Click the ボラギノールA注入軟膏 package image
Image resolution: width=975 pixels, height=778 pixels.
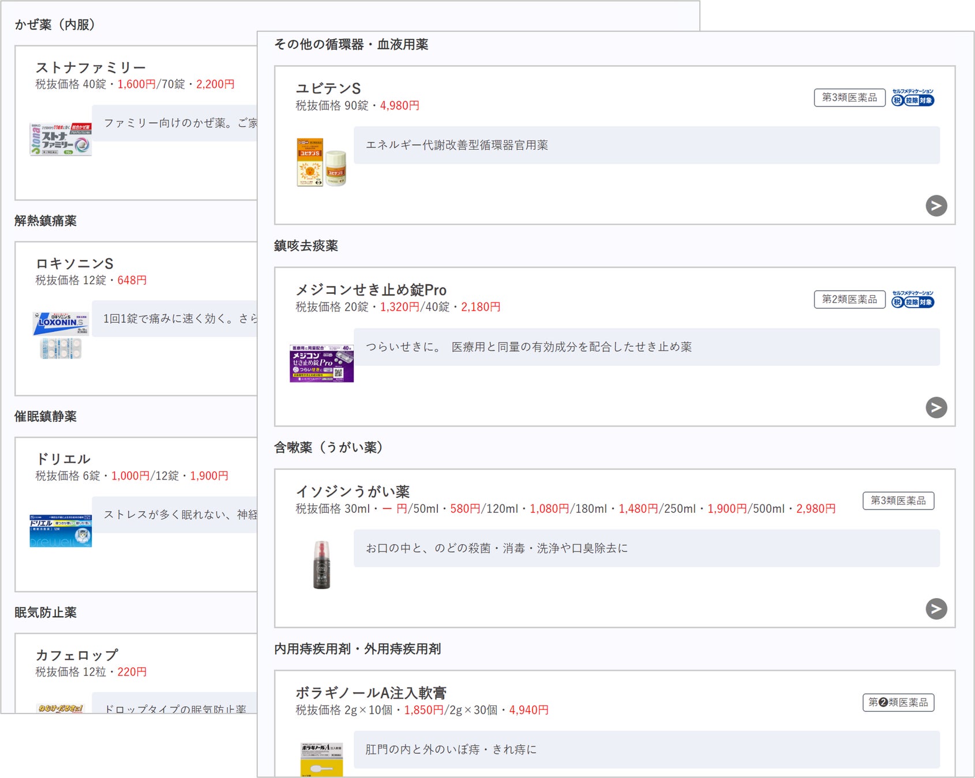click(x=321, y=760)
